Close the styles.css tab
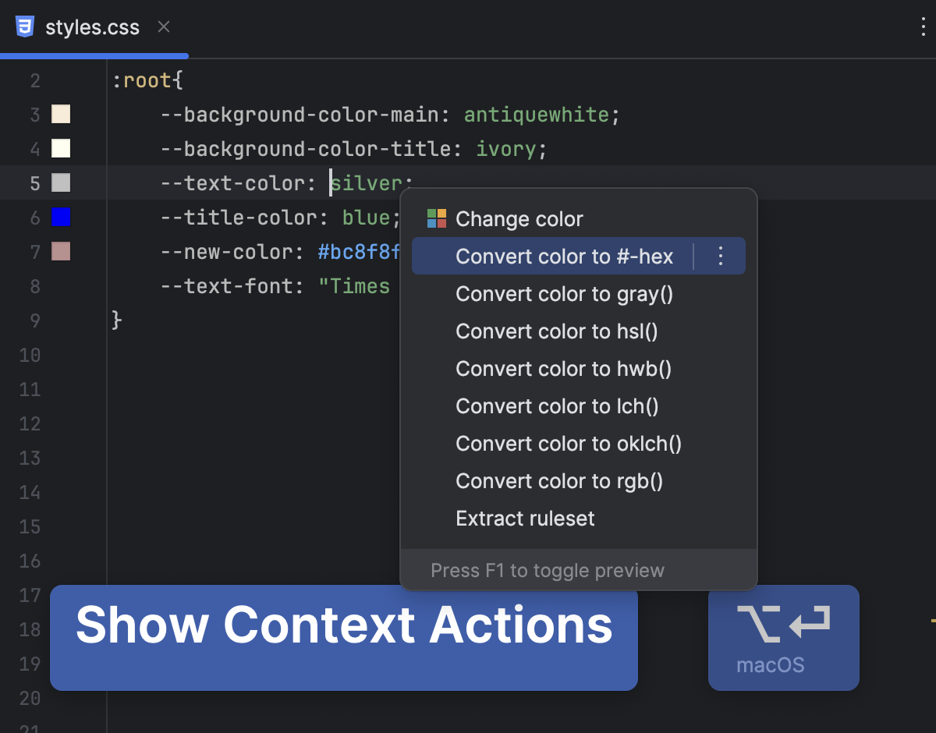Screen dimensions: 936x733 coord(163,26)
